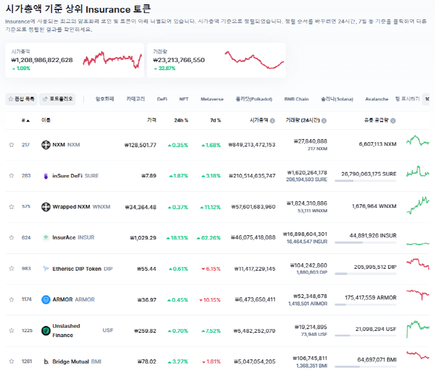Open ARMOR 7-day sparkline chart
Screen dimensions: 435x370
click(x=418, y=295)
